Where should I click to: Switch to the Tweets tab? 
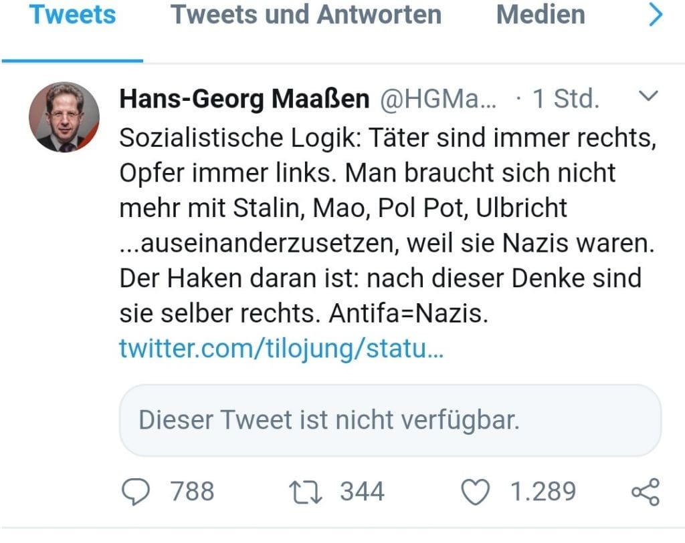72,15
